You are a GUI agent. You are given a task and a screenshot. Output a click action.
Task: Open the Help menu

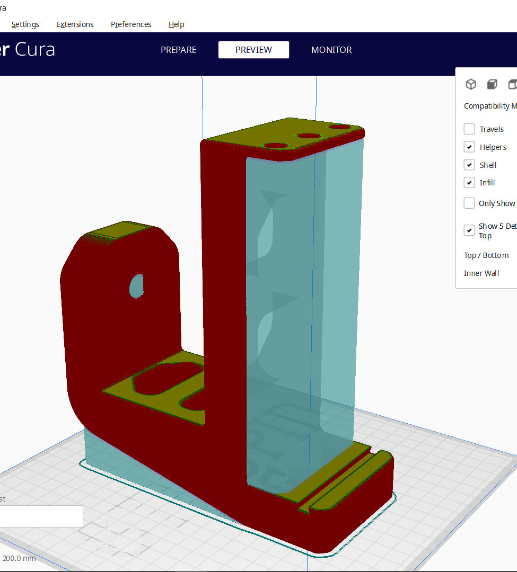177,24
